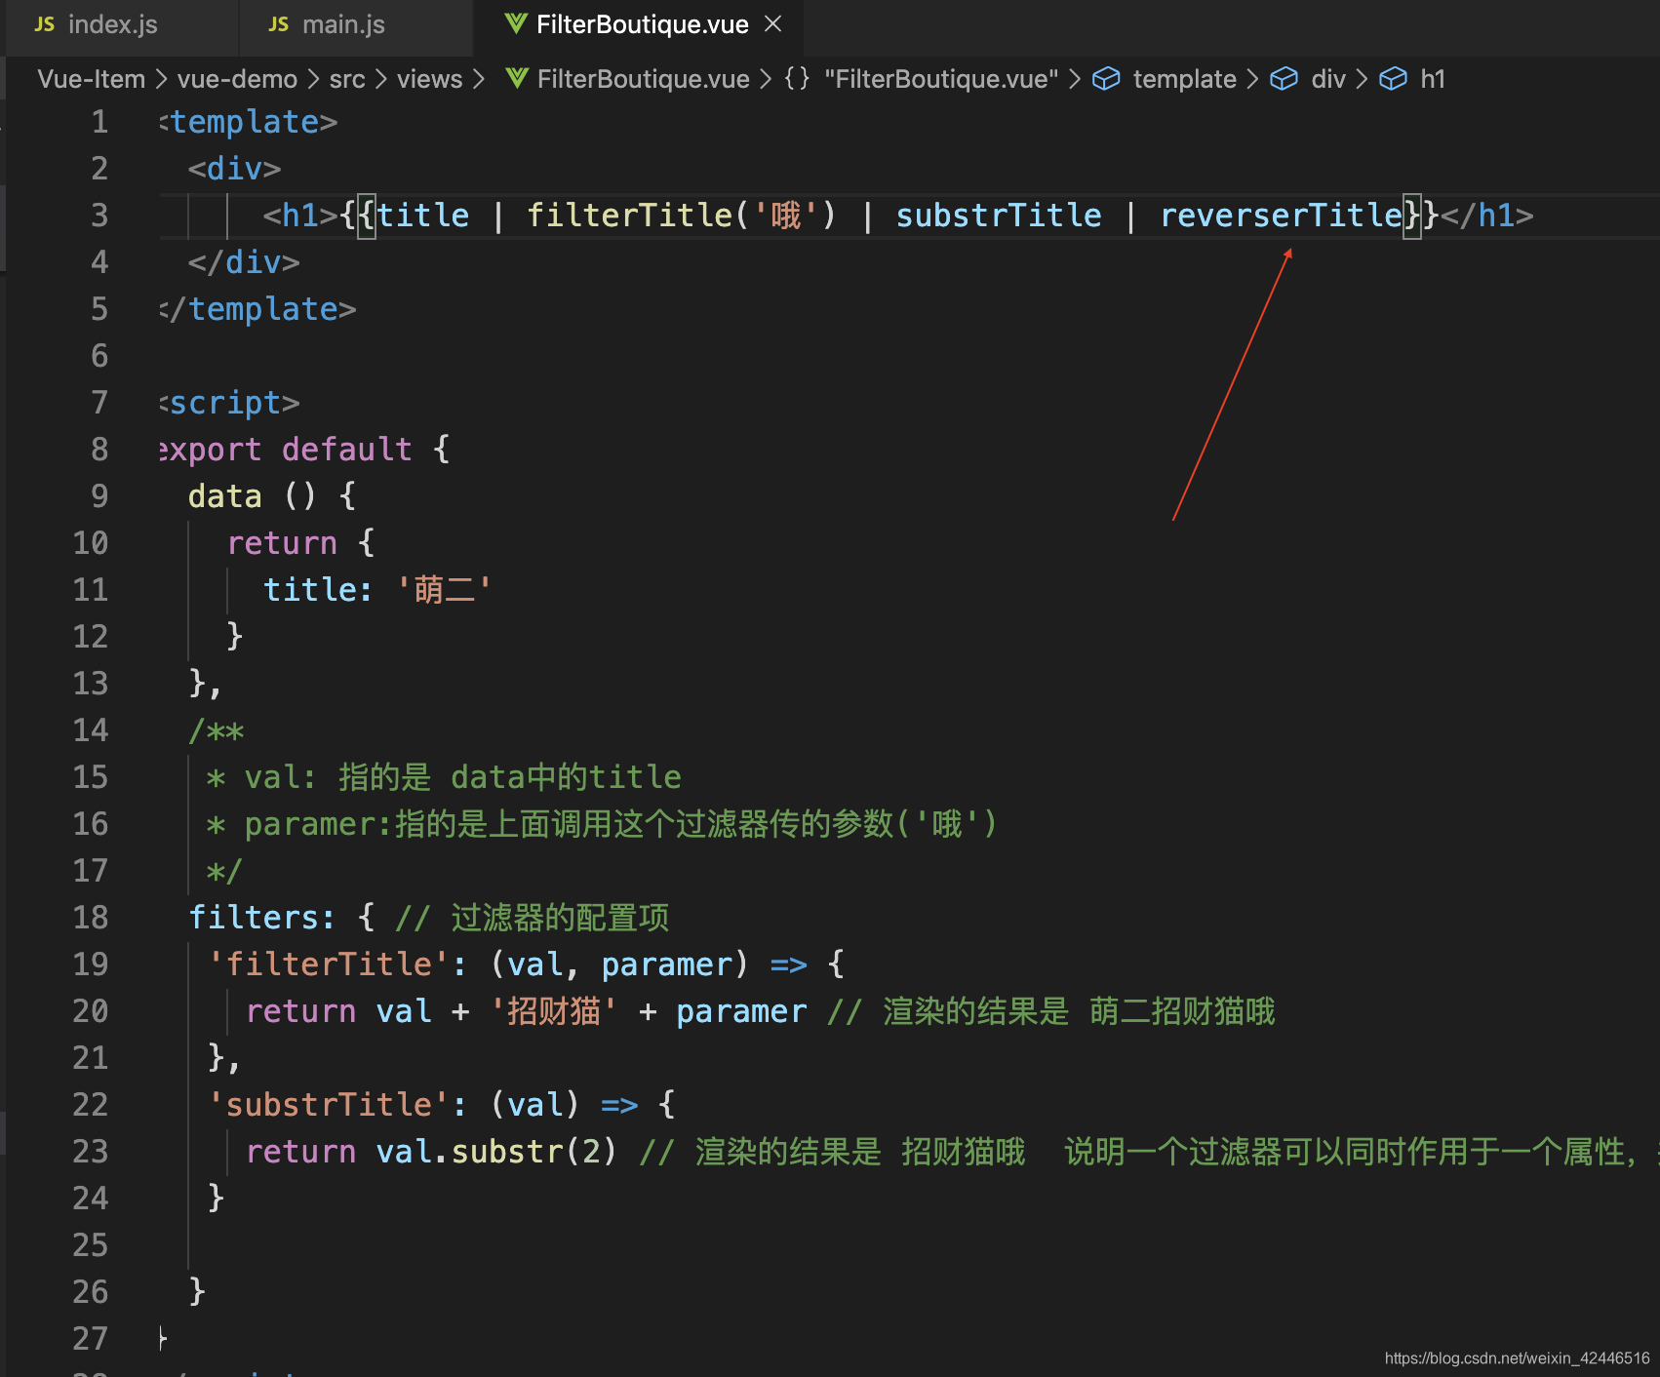The width and height of the screenshot is (1660, 1377).
Task: Click line number 18 in gutter
Action: 91,917
